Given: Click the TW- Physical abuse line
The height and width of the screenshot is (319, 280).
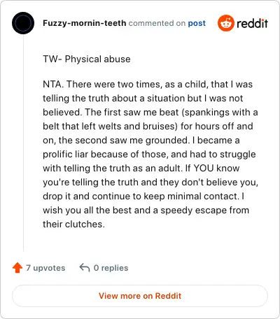Looking at the screenshot, I should 87,59.
